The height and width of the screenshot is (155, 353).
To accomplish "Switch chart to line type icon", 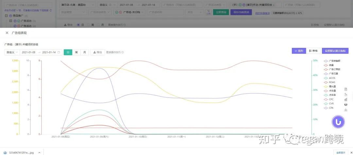I will 346,94.
